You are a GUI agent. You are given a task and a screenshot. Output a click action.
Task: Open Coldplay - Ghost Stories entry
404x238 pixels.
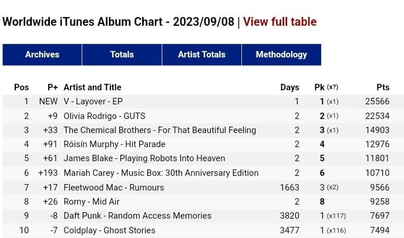click(109, 230)
